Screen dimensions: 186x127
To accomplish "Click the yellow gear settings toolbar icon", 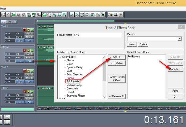I will point(111,15).
